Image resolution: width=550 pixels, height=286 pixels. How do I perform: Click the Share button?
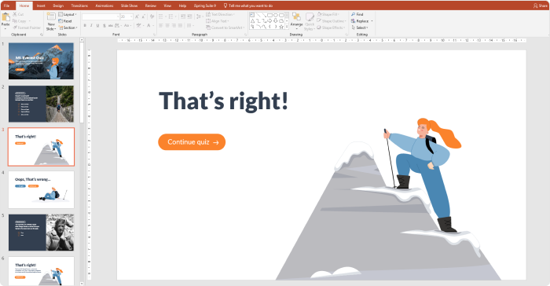(x=541, y=5)
